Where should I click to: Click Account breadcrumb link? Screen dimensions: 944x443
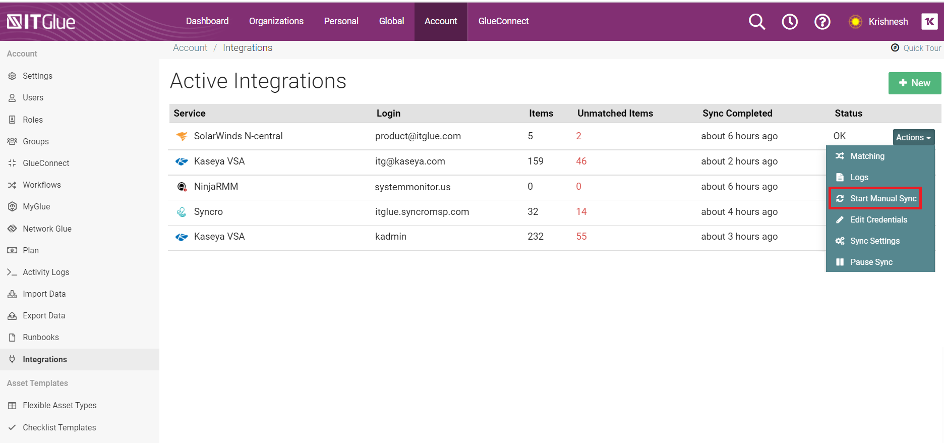click(190, 48)
